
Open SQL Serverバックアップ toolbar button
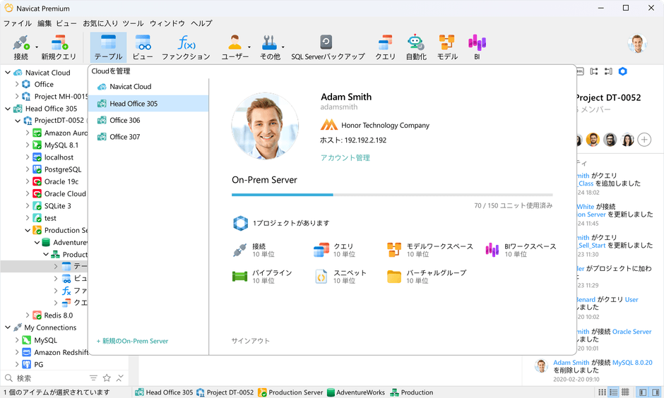(x=328, y=47)
